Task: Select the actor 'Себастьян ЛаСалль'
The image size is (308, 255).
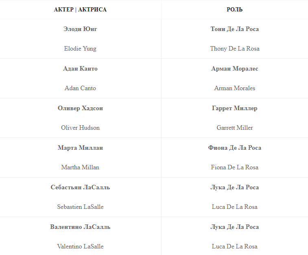Action: (x=80, y=187)
